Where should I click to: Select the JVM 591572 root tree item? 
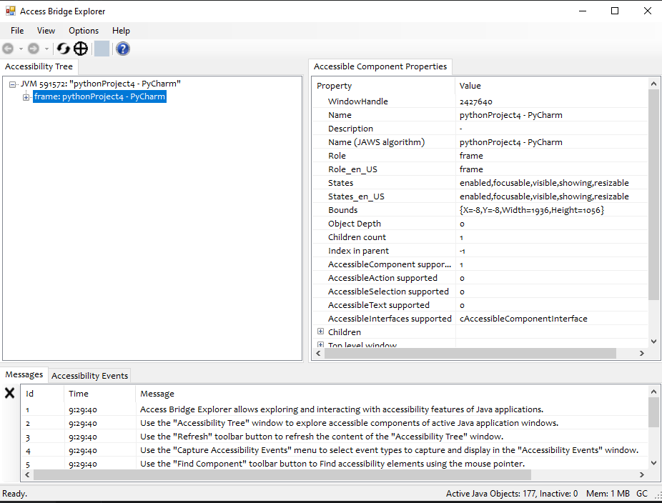[x=101, y=84]
